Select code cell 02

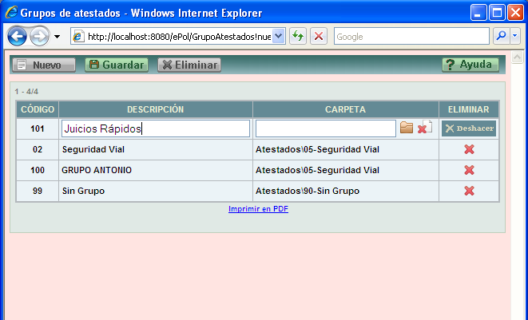tap(38, 149)
